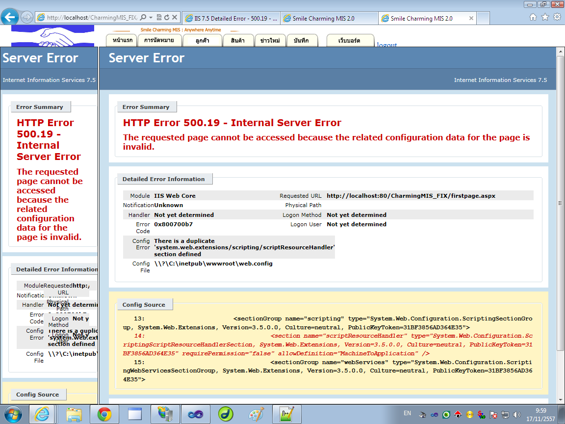Click the network tray icon
The height and width of the screenshot is (424, 565).
pyautogui.click(x=505, y=415)
